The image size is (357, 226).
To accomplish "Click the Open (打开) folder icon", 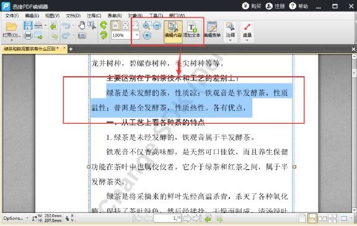I will [x=11, y=27].
